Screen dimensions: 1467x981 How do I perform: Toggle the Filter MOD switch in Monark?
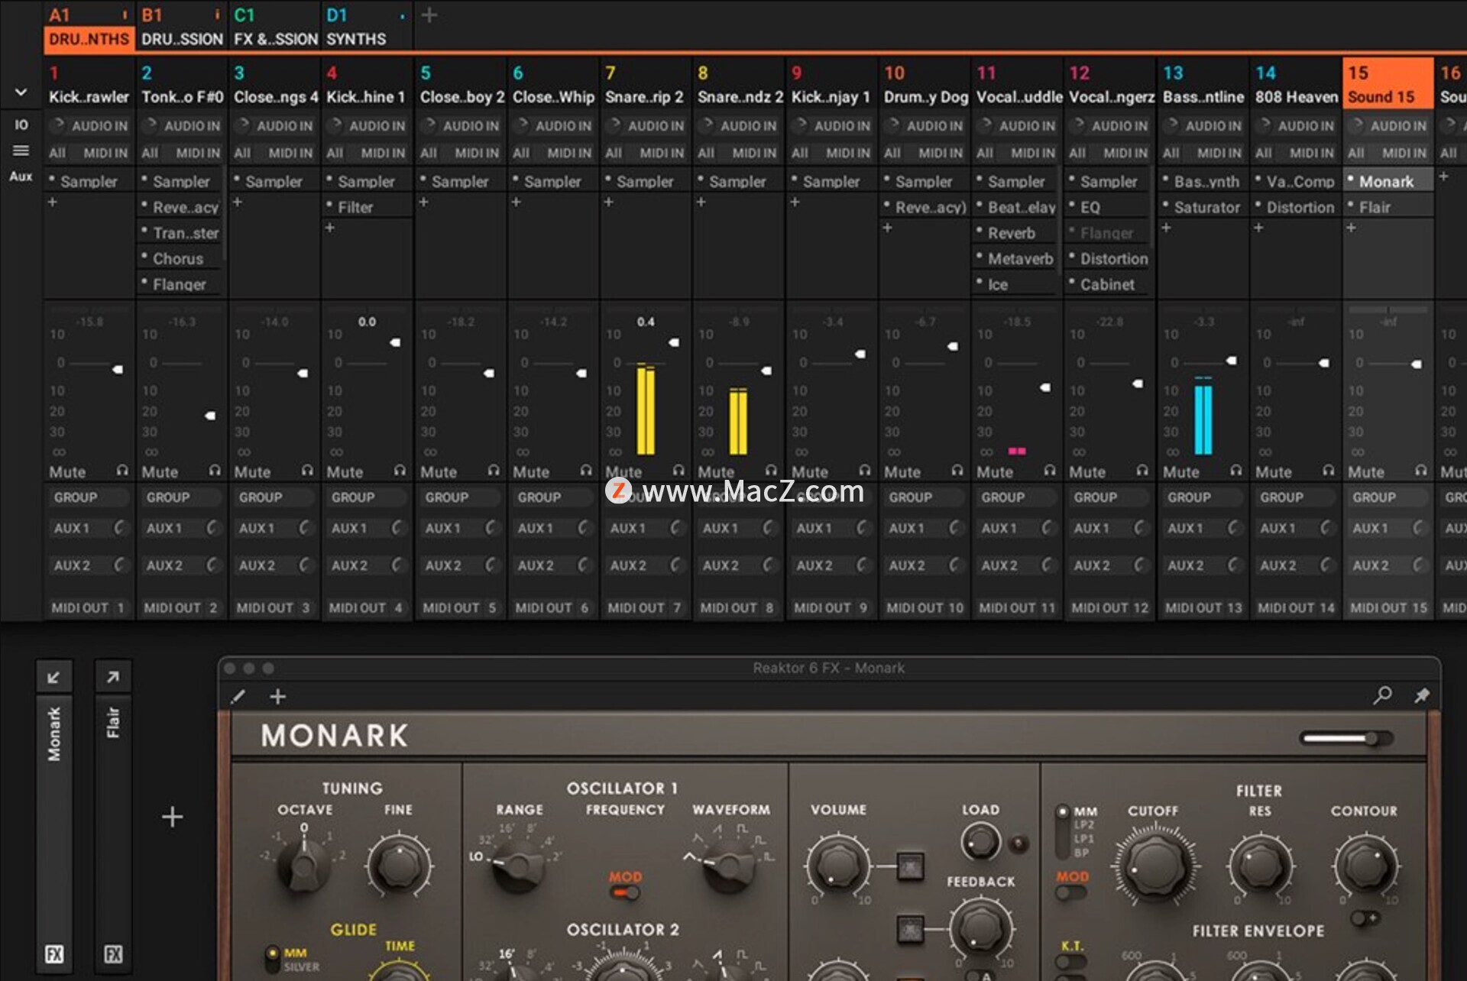pyautogui.click(x=1071, y=892)
